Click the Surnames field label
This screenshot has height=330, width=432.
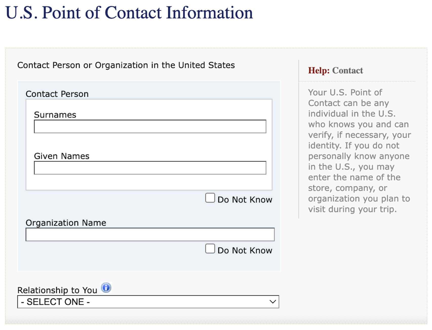pyautogui.click(x=55, y=114)
